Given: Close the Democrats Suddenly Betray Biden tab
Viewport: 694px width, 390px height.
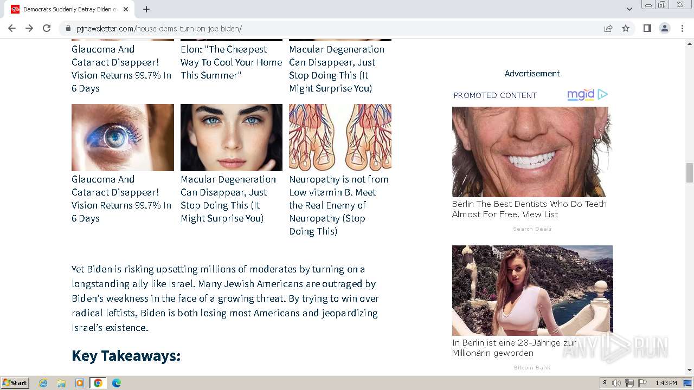Looking at the screenshot, I should click(126, 9).
